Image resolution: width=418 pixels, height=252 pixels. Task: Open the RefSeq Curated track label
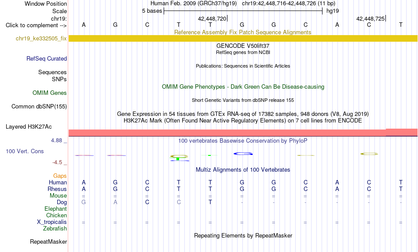coord(47,58)
